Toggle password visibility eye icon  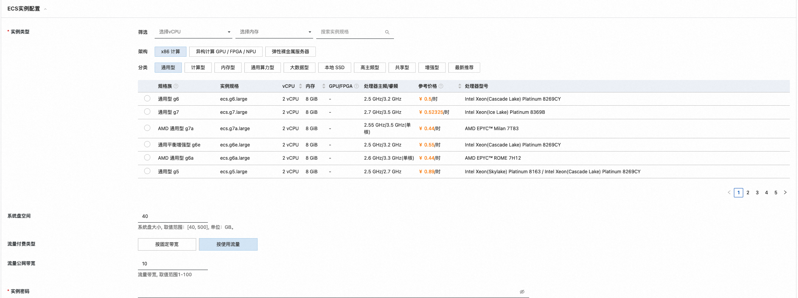pos(522,292)
